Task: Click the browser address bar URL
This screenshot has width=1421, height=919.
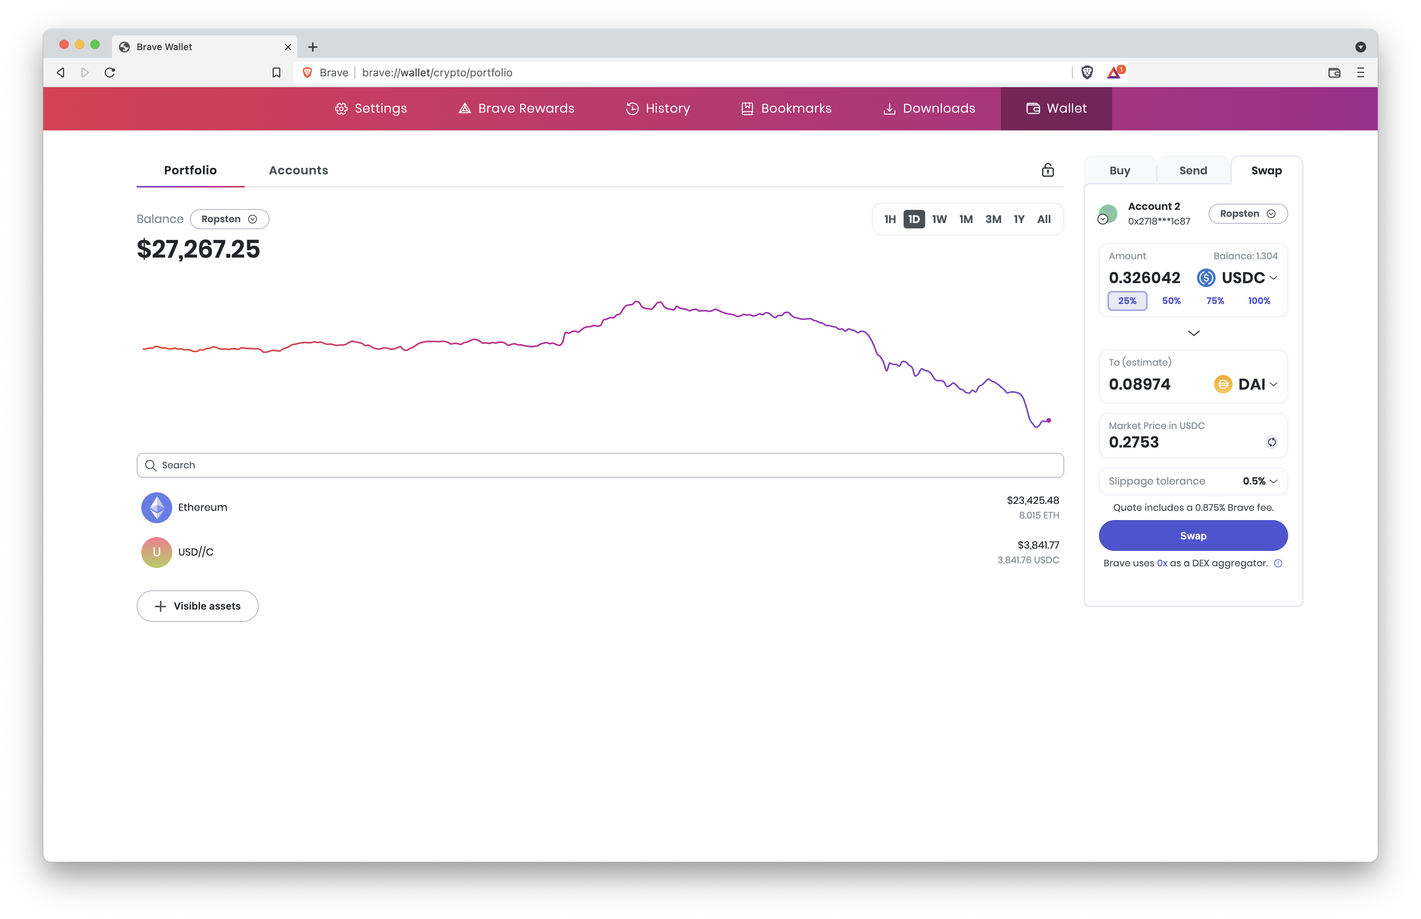Action: [x=437, y=72]
